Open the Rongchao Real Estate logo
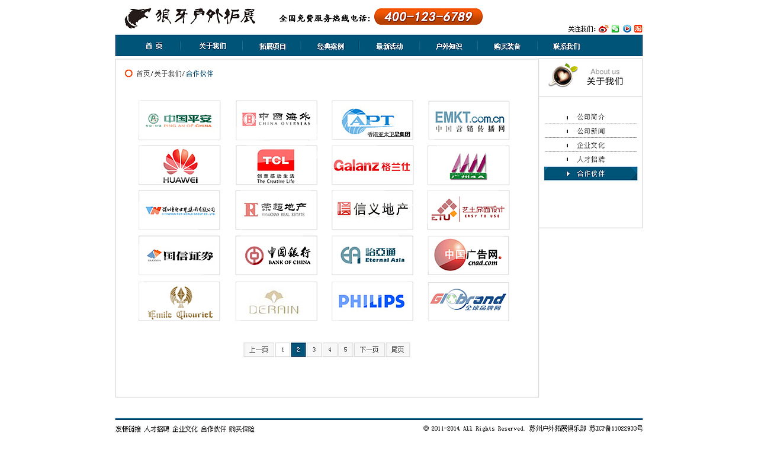Viewport: 758px width, 462px height. pyautogui.click(x=277, y=210)
